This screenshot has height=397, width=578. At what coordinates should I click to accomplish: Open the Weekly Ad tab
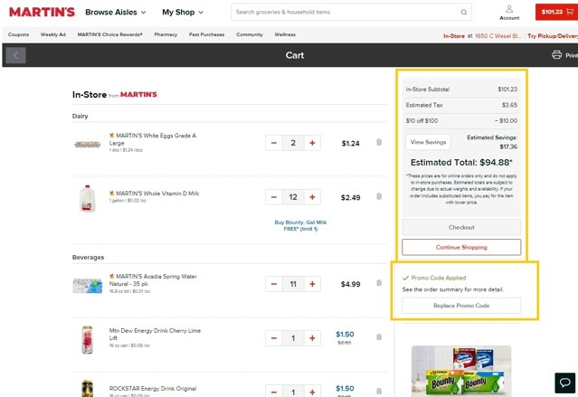pyautogui.click(x=53, y=34)
